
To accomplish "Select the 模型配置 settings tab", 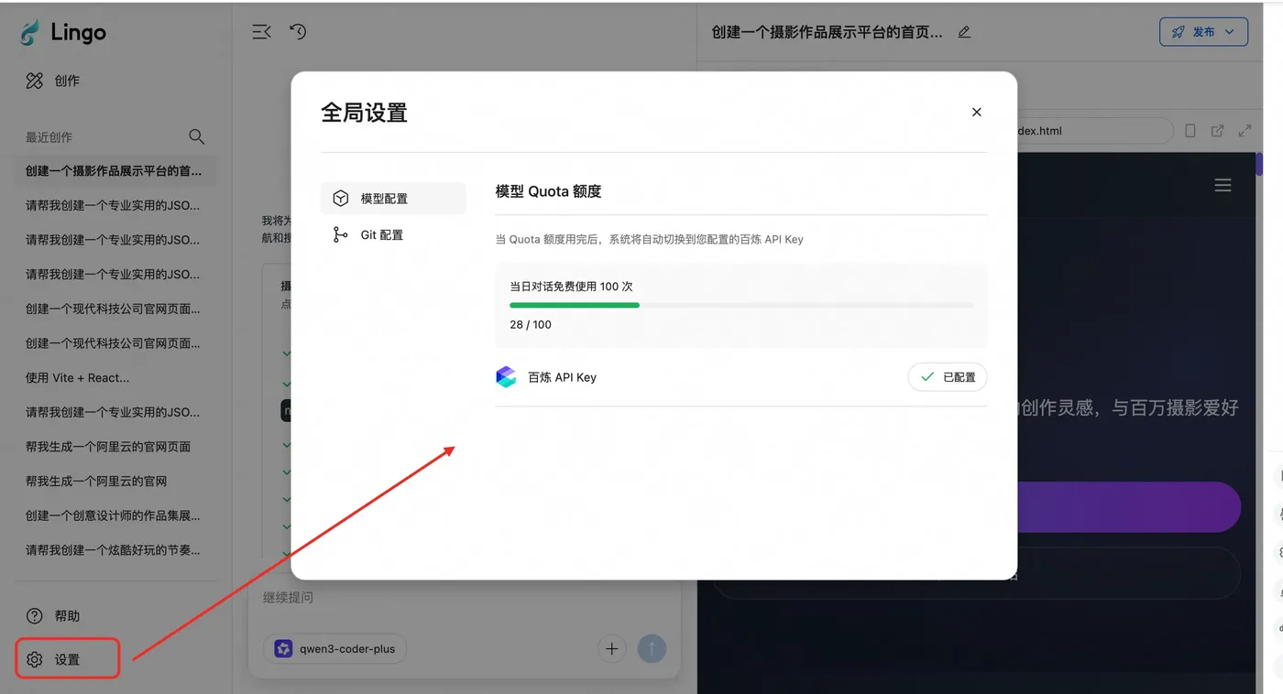I will (x=393, y=198).
